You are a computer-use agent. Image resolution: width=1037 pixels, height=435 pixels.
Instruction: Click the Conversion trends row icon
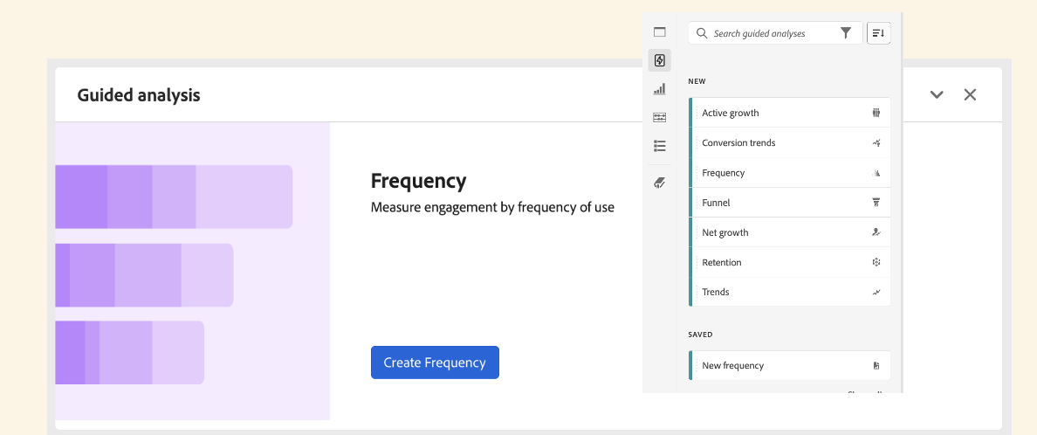tap(876, 142)
